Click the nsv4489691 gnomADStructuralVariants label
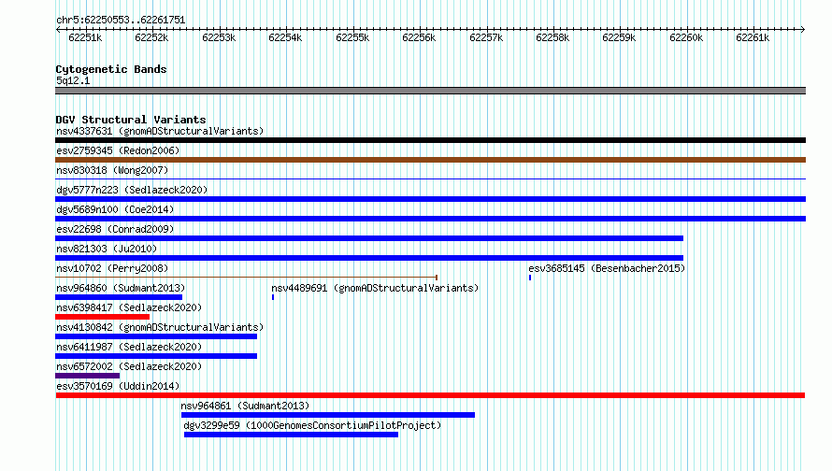 point(375,288)
